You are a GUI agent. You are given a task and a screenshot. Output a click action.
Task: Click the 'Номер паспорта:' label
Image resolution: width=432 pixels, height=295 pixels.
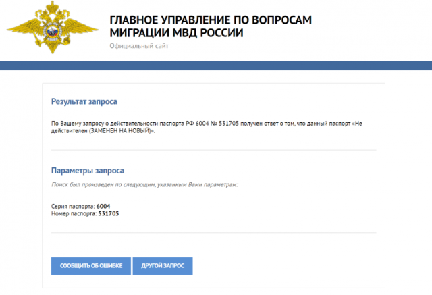coord(74,213)
